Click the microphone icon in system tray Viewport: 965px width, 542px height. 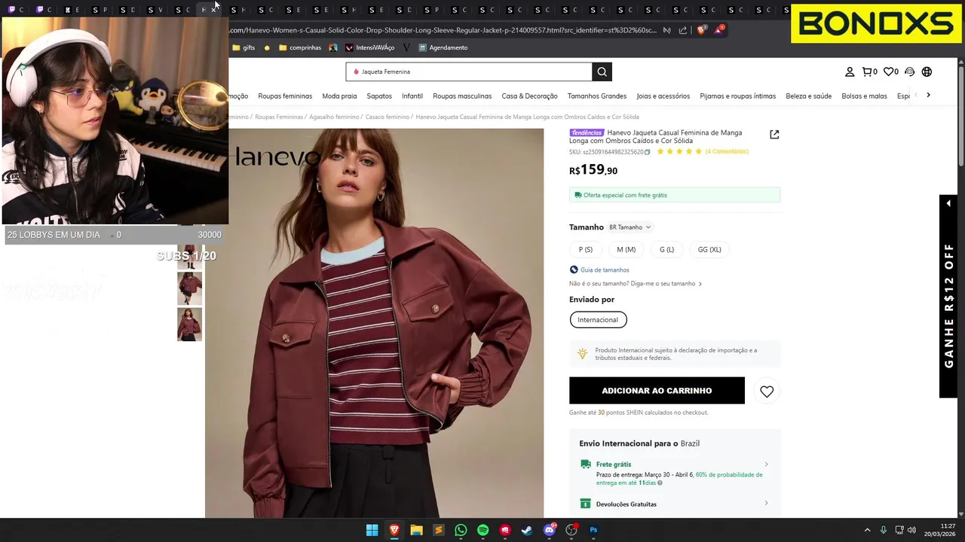pyautogui.click(x=883, y=530)
